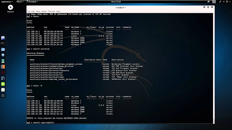Launch Armitage from the dock

click(3, 61)
